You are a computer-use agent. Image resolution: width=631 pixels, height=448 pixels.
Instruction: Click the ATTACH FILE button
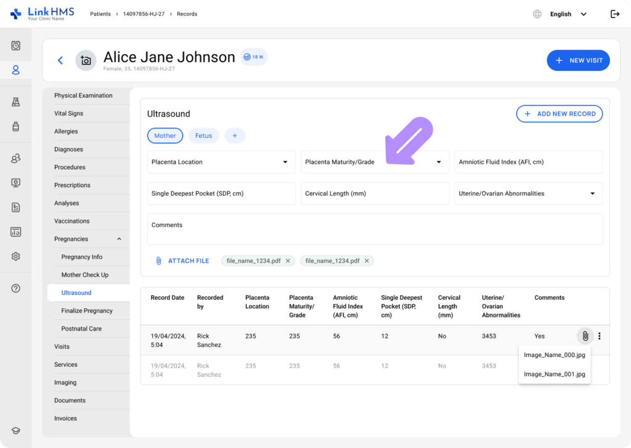point(182,261)
